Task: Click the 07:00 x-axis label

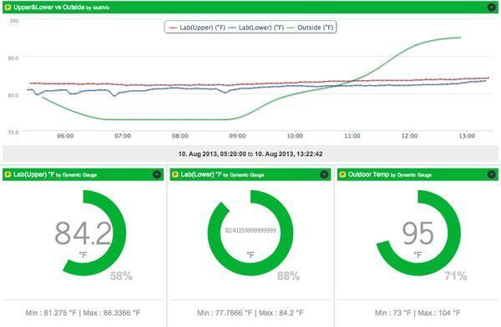Action: 123,136
